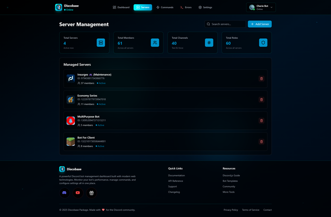The width and height of the screenshot is (331, 217).
Task: Open the Privacy Policy link
Action: [x=231, y=210]
